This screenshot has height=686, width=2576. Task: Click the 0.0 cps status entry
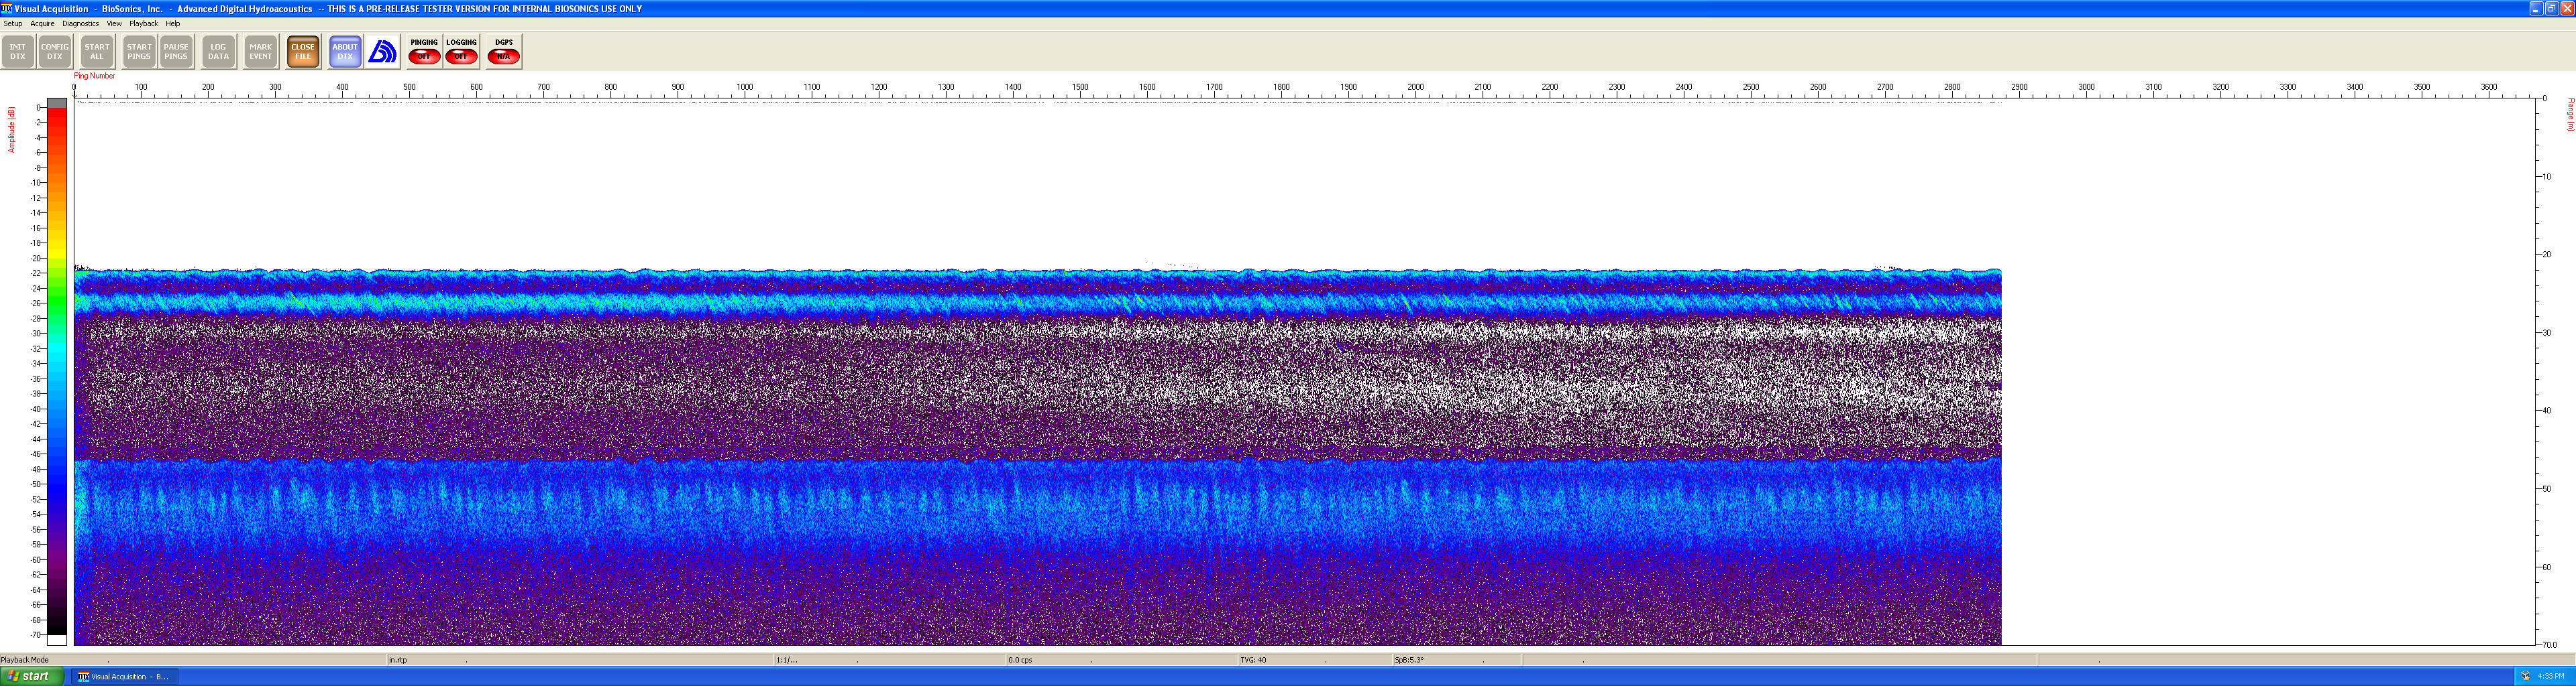pos(1020,660)
